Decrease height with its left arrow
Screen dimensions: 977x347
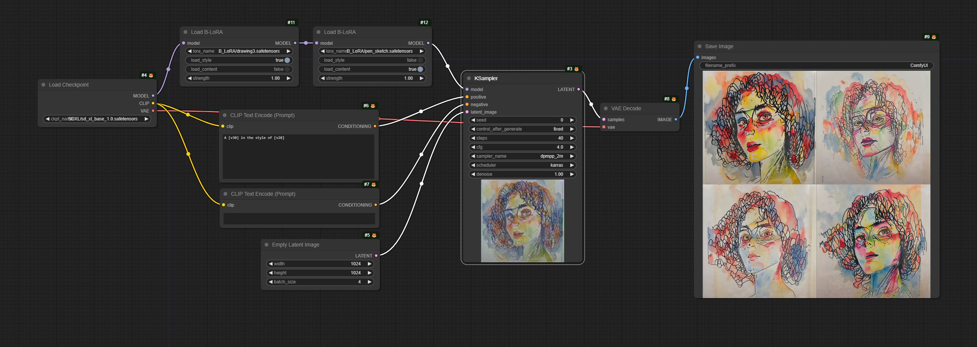270,273
